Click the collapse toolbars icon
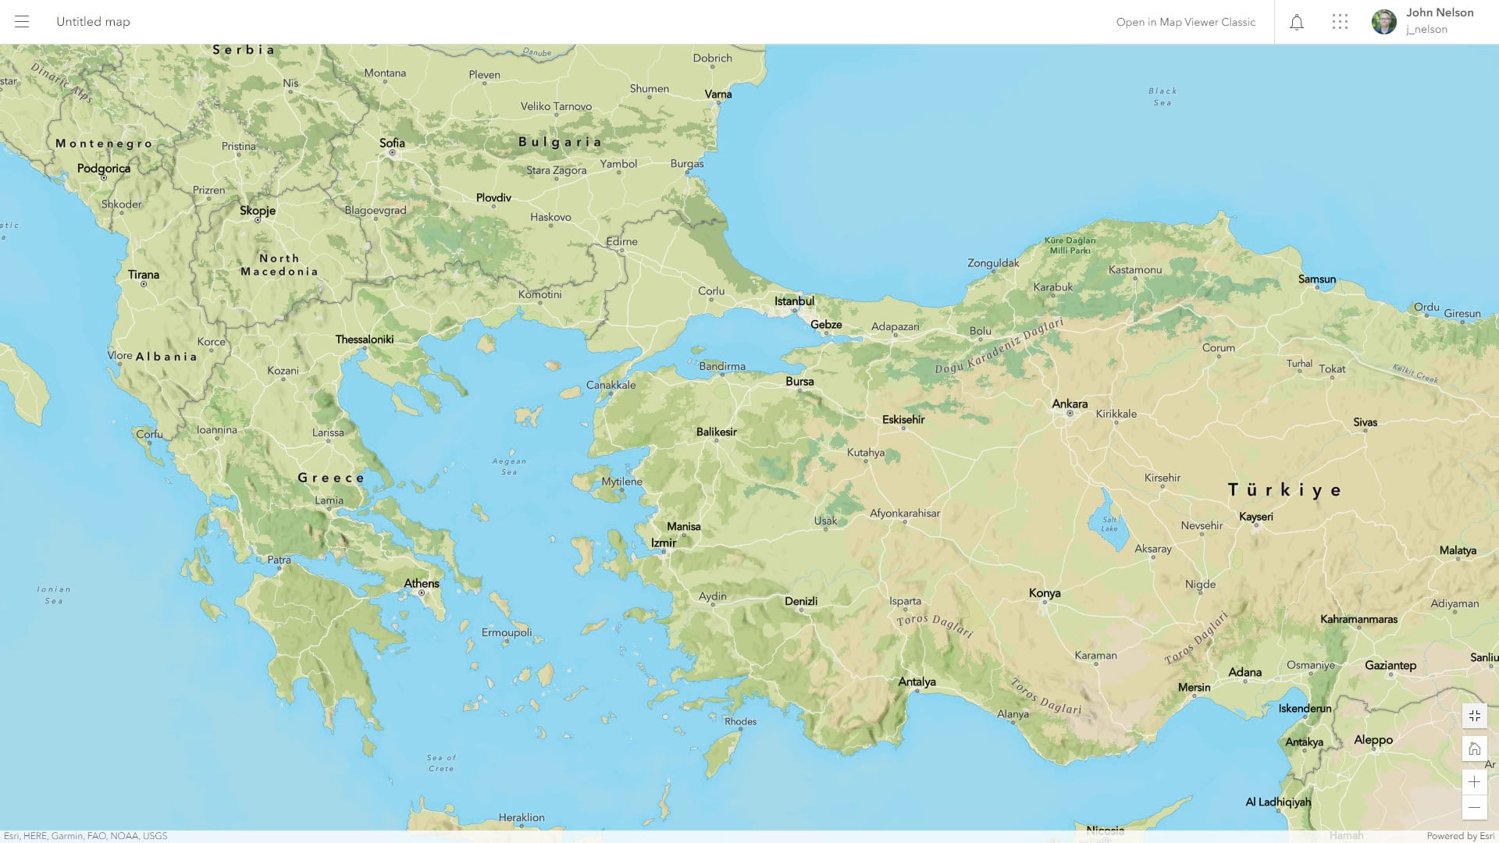Image resolution: width=1499 pixels, height=843 pixels. [x=1474, y=715]
